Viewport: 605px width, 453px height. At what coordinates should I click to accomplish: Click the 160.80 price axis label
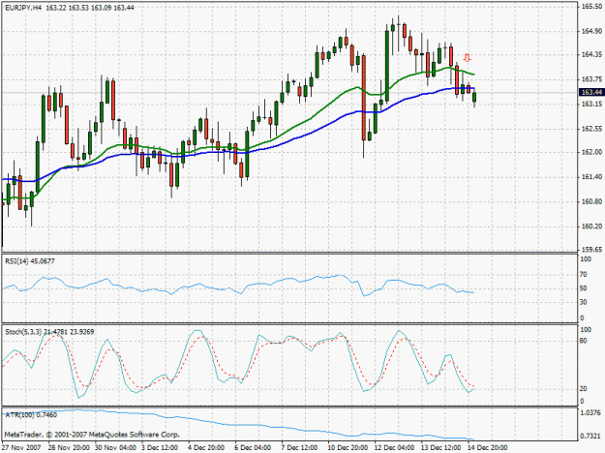[591, 201]
